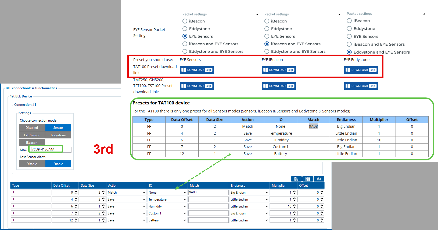
Task: Enable the Lost Sensor Alarm
Action: pos(58,164)
